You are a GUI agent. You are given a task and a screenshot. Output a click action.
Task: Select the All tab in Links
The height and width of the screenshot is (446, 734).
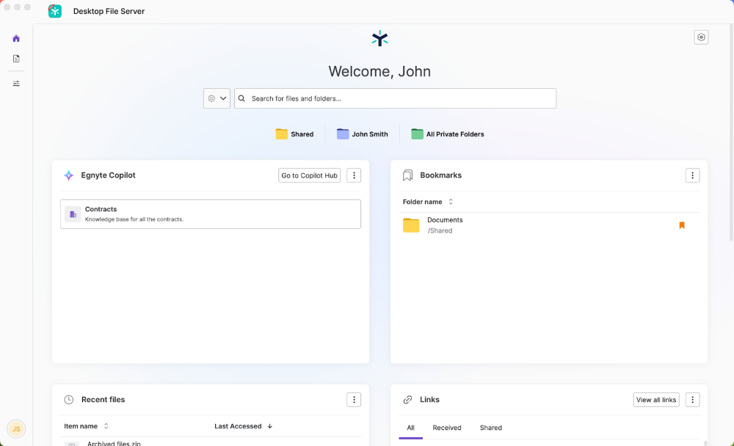coord(410,428)
